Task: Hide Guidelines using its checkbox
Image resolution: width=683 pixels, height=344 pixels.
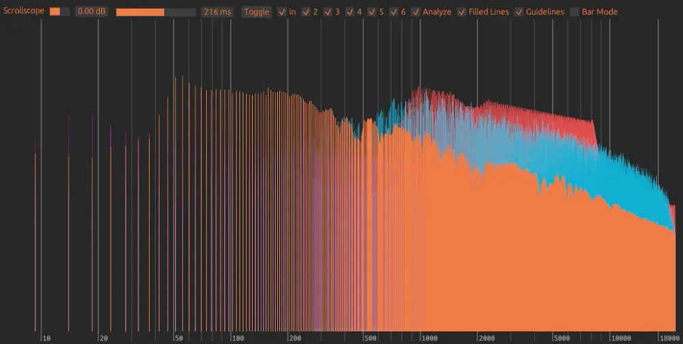Action: [x=519, y=12]
